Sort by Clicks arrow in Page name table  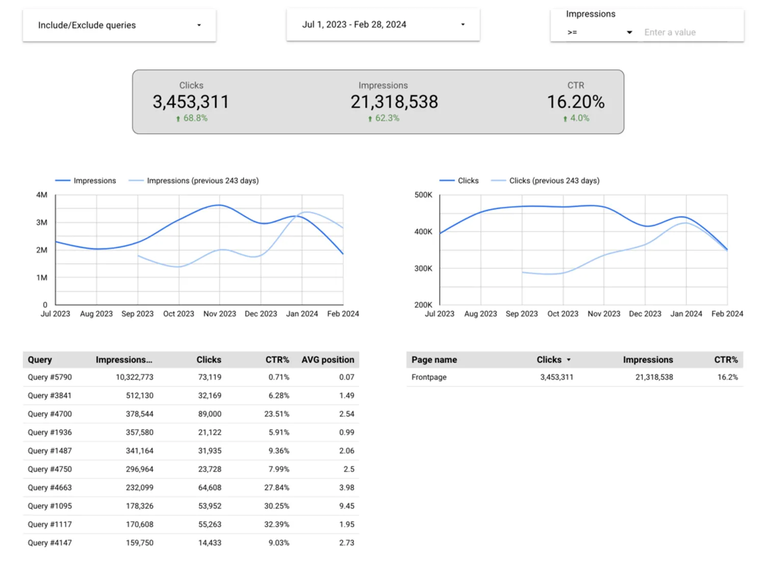(569, 360)
